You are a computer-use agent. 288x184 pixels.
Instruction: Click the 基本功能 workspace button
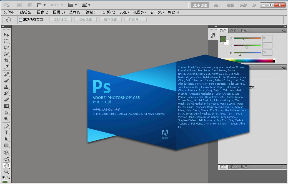coord(200,5)
